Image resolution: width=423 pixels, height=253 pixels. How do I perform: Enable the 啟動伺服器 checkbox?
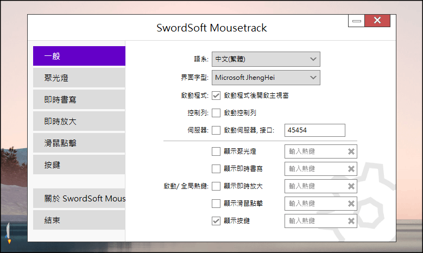click(216, 130)
